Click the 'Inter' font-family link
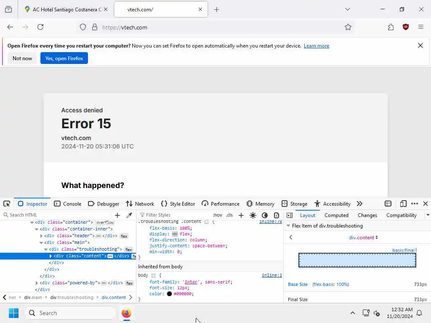 (x=191, y=282)
